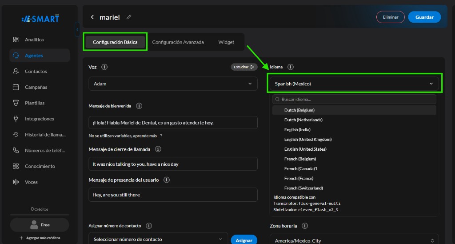Viewport: 455px width, 244px height.
Task: Click the Free plan button
Action: 40,225
